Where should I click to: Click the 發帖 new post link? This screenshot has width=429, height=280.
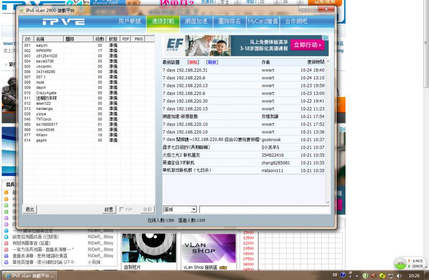pyautogui.click(x=193, y=62)
